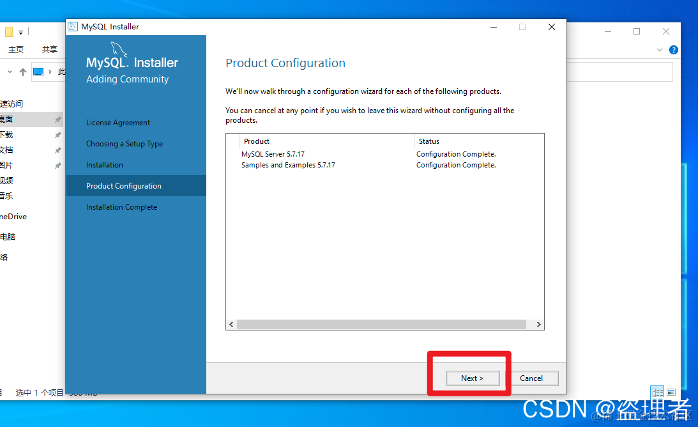This screenshot has width=698, height=427.
Task: Maximize the File Explorer window
Action: point(637,31)
